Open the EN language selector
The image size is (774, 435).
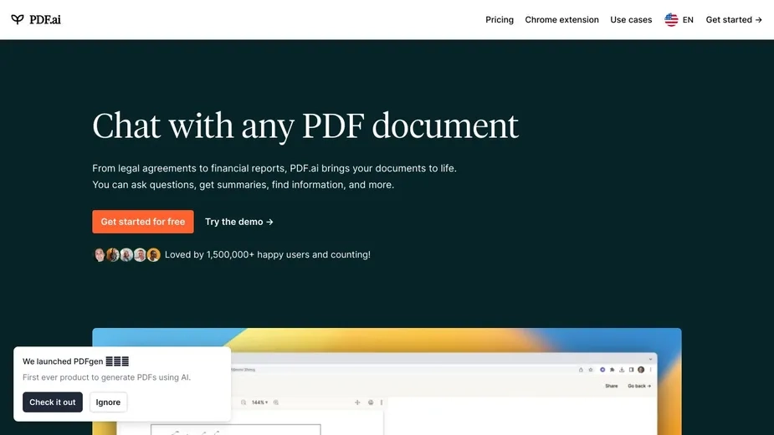[x=688, y=20]
